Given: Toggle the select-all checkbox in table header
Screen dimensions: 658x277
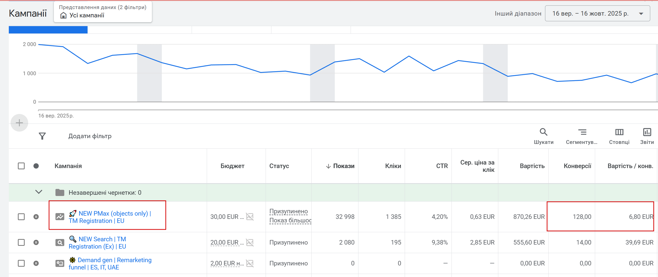Looking at the screenshot, I should (21, 166).
